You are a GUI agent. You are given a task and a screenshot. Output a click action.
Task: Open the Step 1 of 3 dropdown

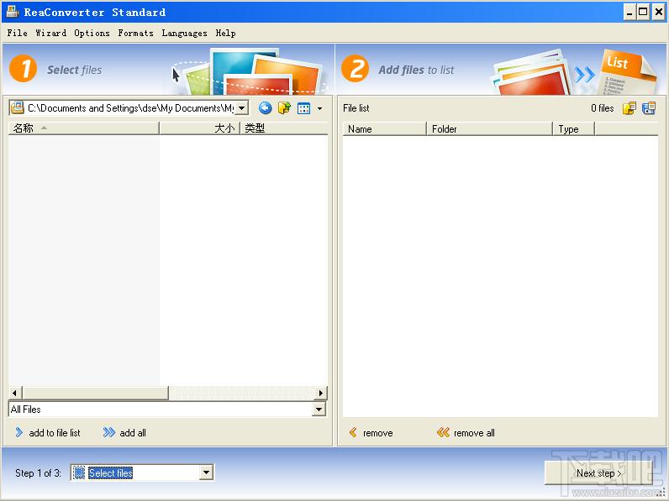[206, 472]
